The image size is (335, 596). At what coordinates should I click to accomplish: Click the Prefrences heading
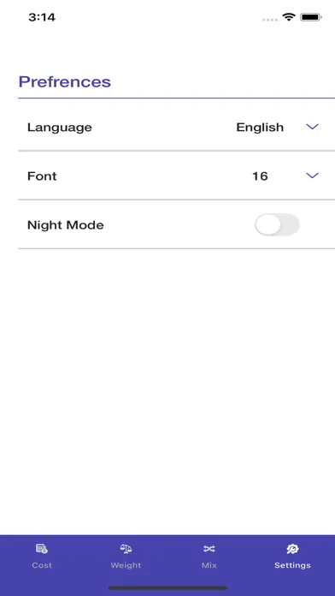(x=64, y=81)
